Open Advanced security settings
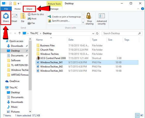The height and width of the screenshot is (118, 145). point(102,19)
